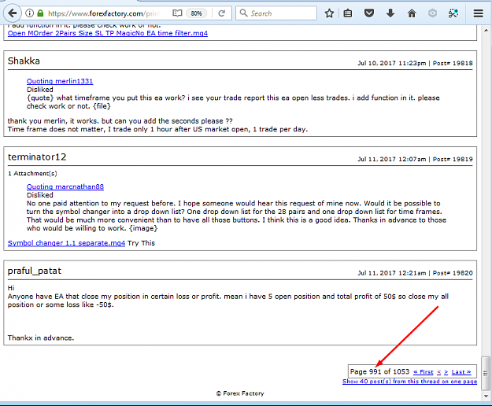The height and width of the screenshot is (406, 492).
Task: Click the hexagon extension icon
Action: tap(433, 13)
